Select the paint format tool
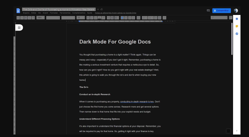 33,18
